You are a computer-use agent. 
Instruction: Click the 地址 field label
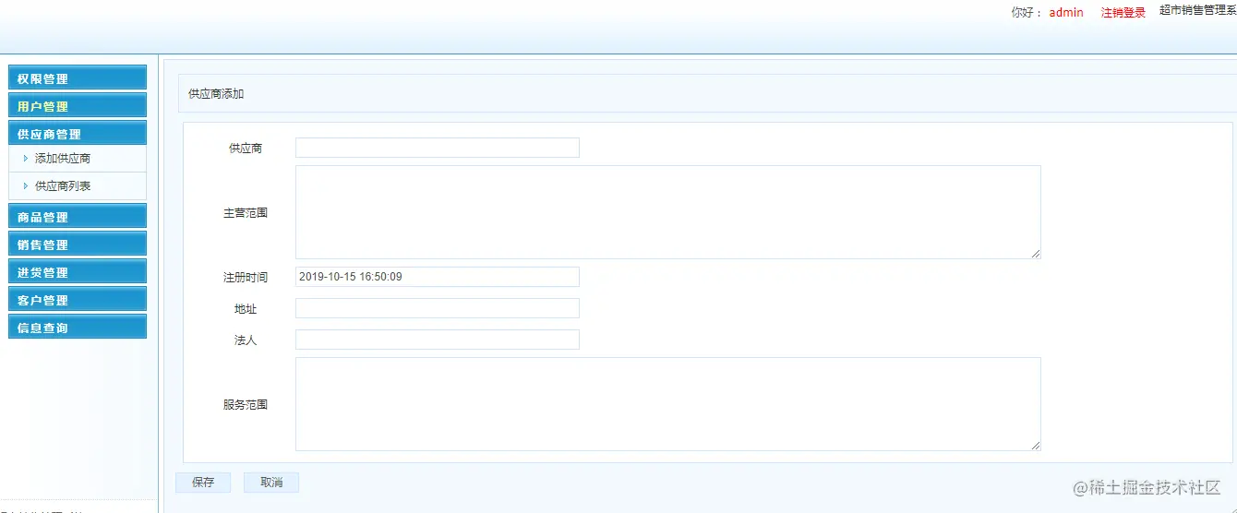coord(246,309)
